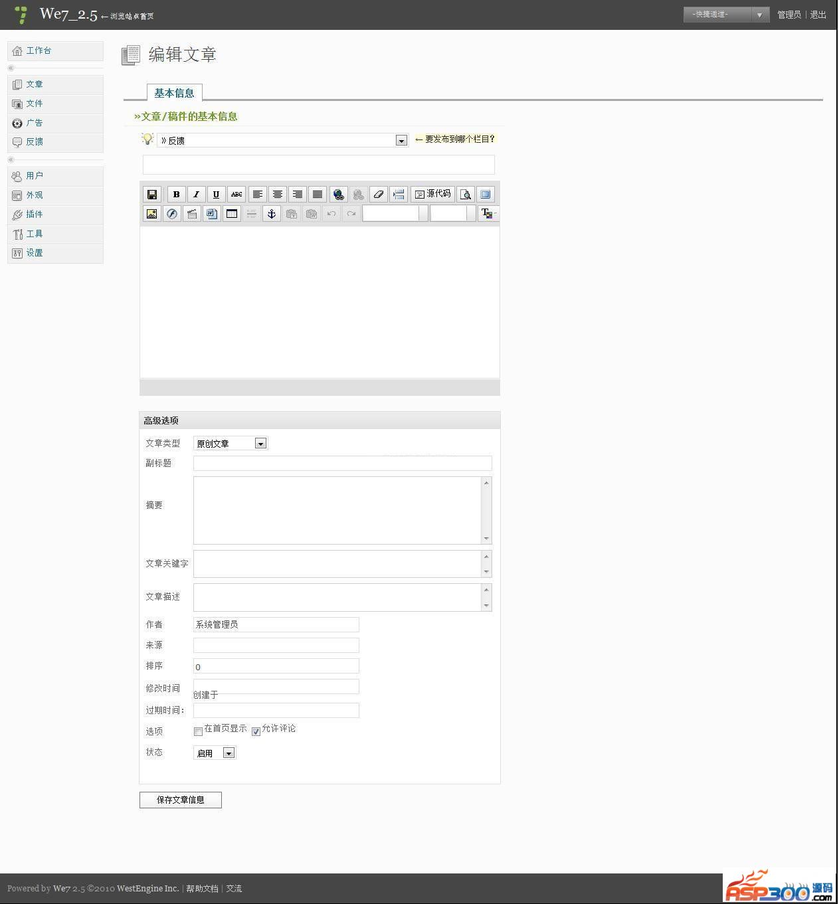The image size is (839, 904).
Task: Click the Save icon in editor toolbar
Action: pyautogui.click(x=152, y=194)
